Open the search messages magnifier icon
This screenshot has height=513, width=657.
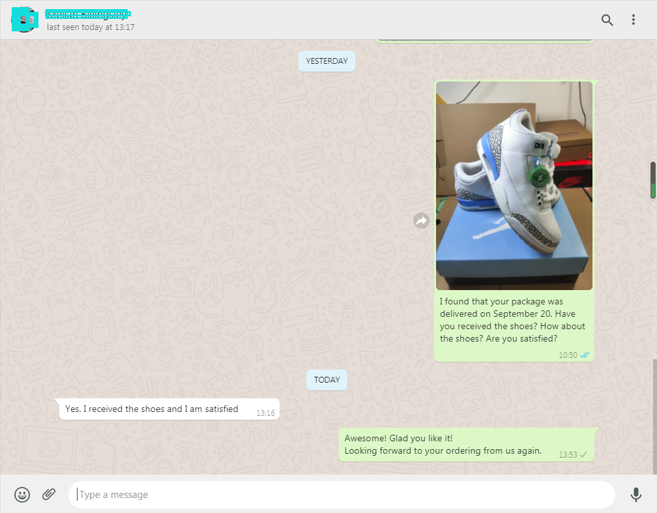pyautogui.click(x=607, y=20)
